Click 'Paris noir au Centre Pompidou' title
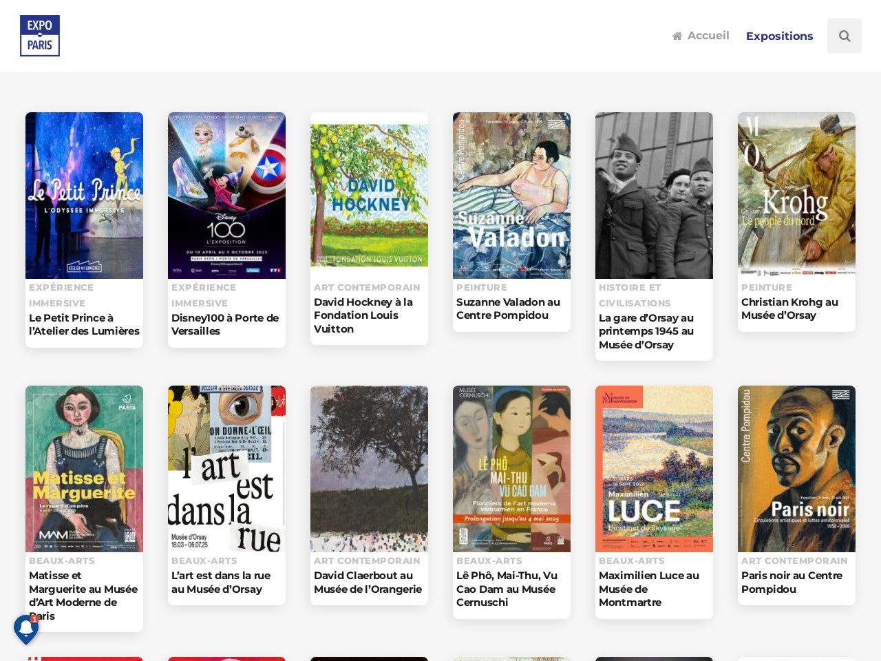Viewport: 881px width, 661px height. tap(792, 582)
